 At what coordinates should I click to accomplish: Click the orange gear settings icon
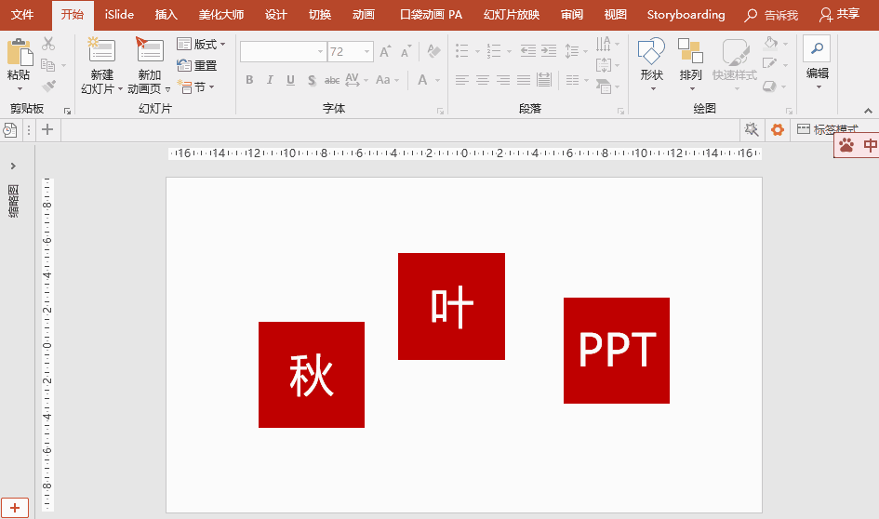pos(777,130)
